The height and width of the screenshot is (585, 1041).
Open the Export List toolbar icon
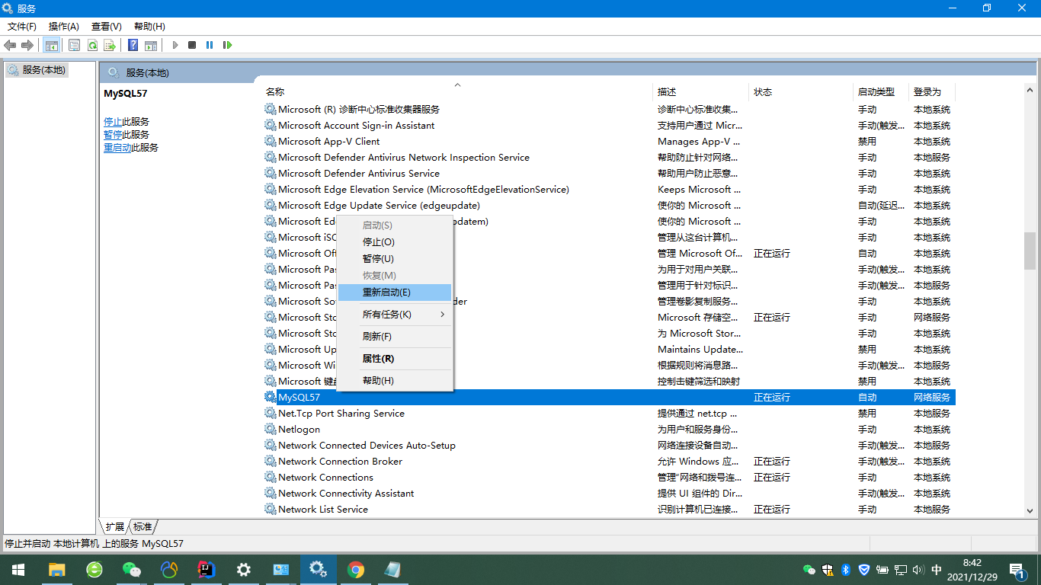(110, 45)
